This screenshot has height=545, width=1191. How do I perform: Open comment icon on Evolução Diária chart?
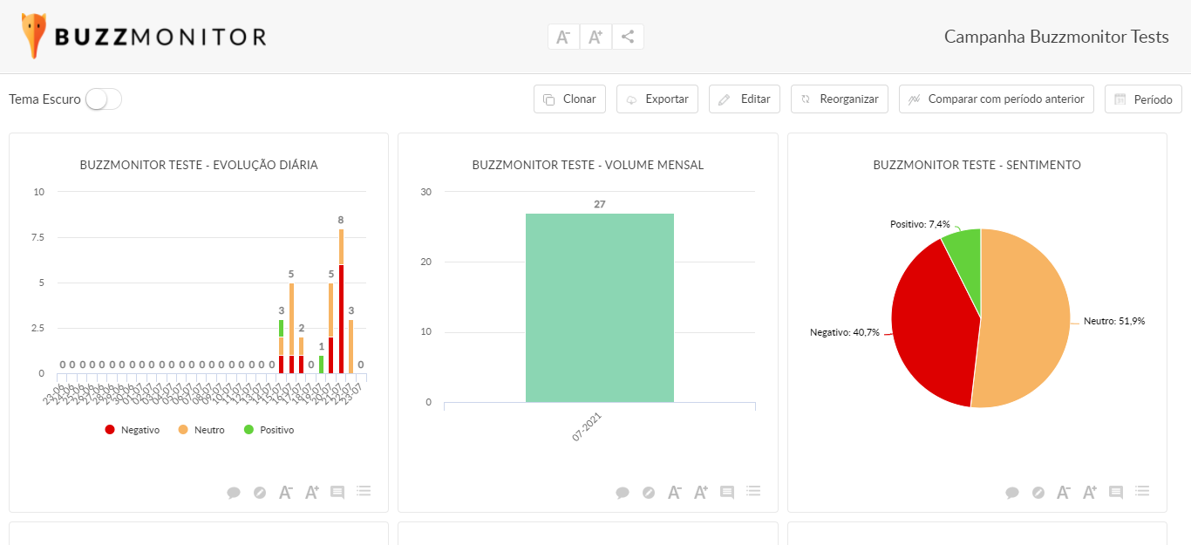pyautogui.click(x=234, y=493)
